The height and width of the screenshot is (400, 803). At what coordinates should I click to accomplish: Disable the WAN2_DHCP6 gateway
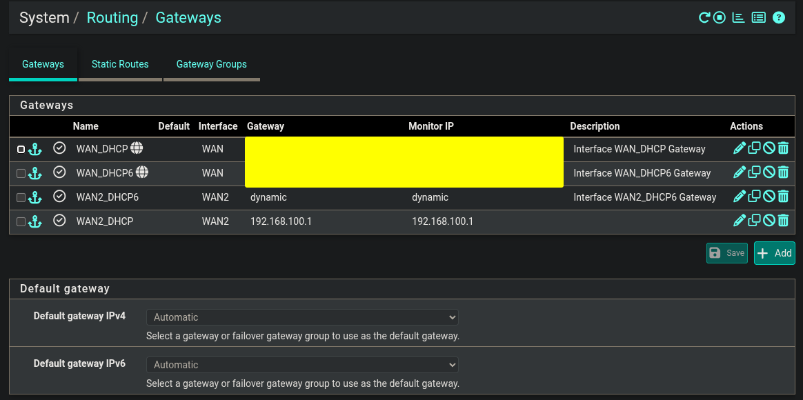coord(769,197)
